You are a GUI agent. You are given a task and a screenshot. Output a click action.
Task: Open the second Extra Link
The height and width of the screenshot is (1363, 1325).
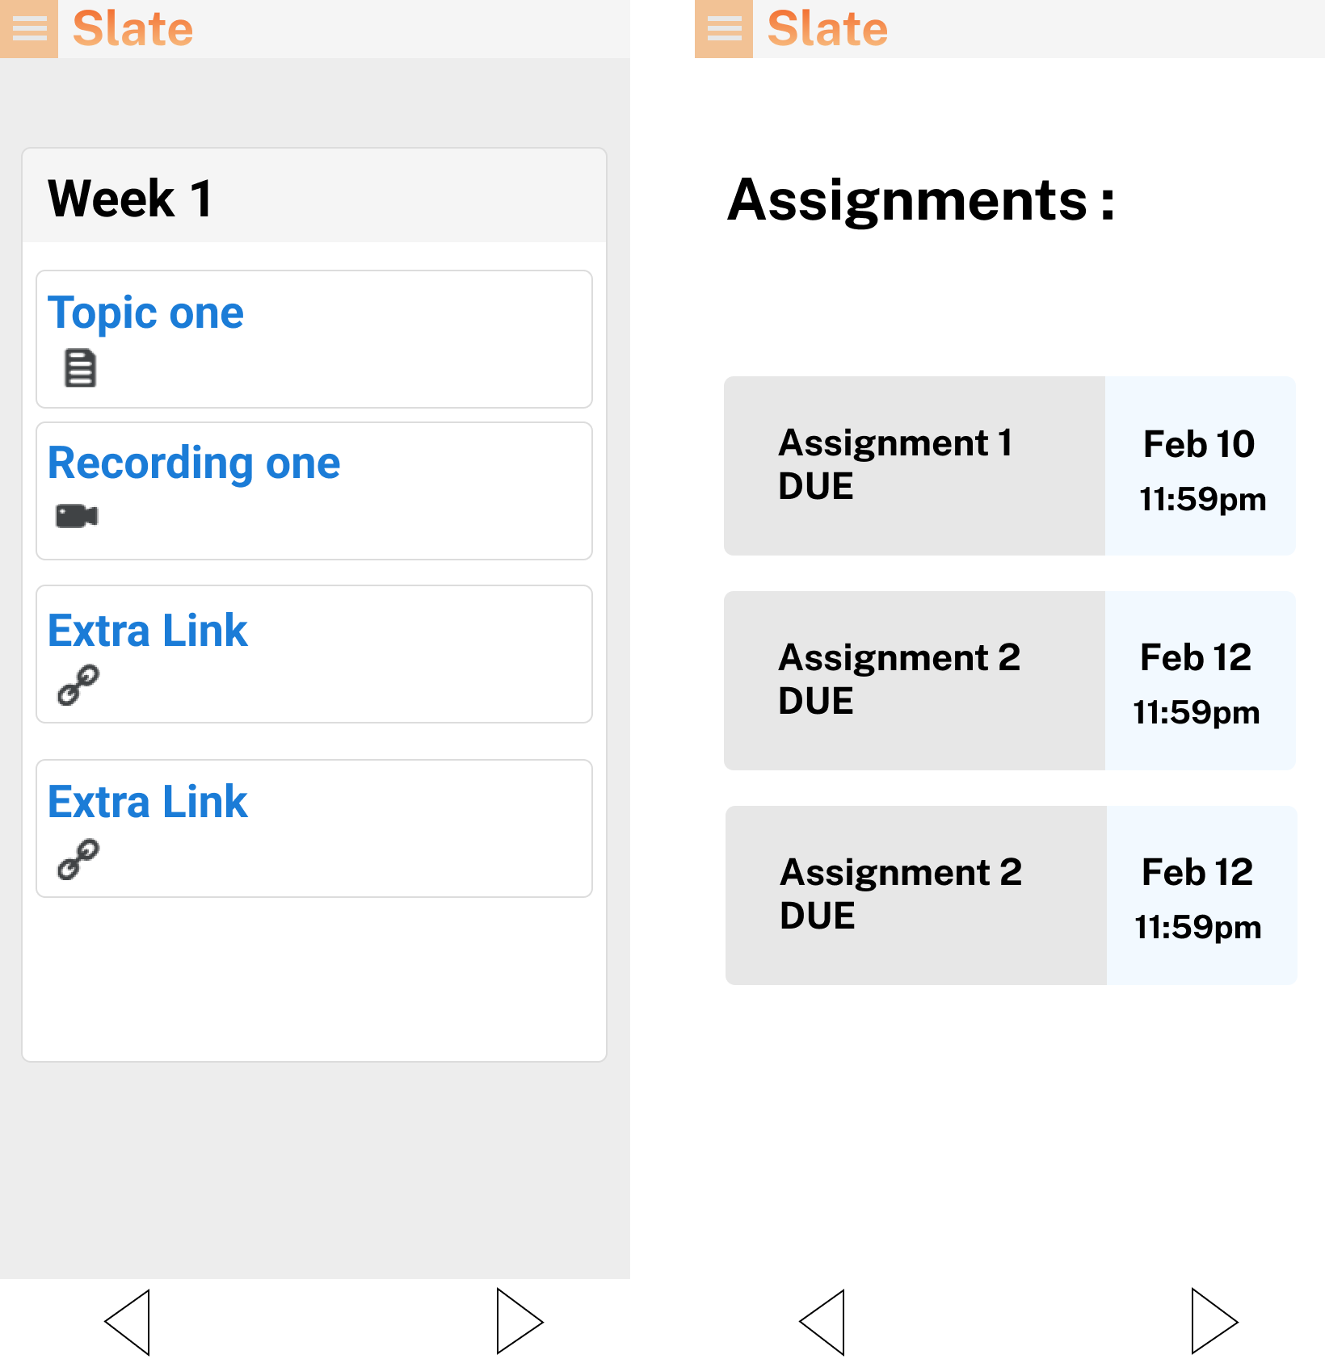pyautogui.click(x=148, y=802)
